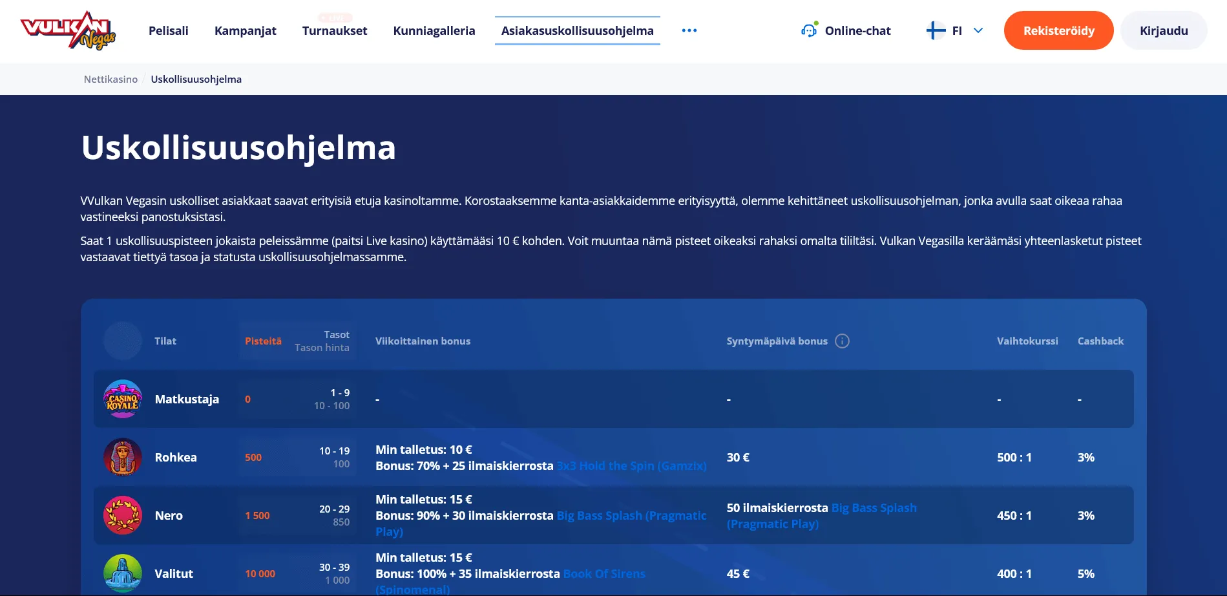Click the 30 € birthday bonus value
The height and width of the screenshot is (596, 1227).
(738, 457)
